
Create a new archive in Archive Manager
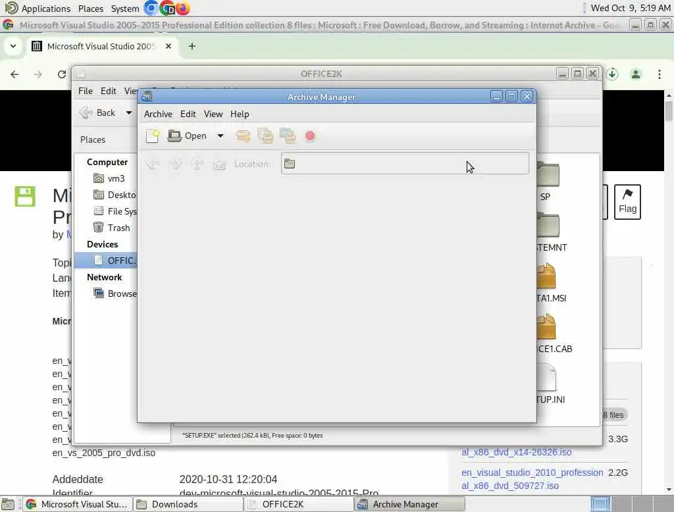click(x=153, y=136)
